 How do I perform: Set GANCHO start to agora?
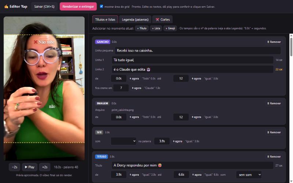134,79
